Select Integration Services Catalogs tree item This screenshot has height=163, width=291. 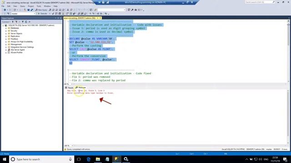(22, 47)
